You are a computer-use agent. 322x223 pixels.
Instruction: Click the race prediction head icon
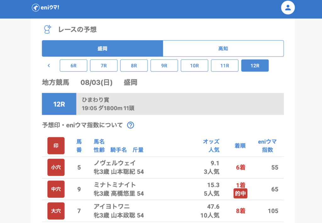point(47,30)
